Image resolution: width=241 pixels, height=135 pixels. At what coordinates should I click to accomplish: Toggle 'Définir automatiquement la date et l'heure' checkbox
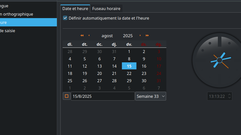coord(65,18)
